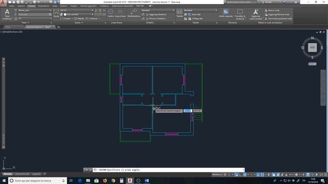This screenshot has height=184, width=328.
Task: Click Rimuovi direttrice
Action: 155,18
